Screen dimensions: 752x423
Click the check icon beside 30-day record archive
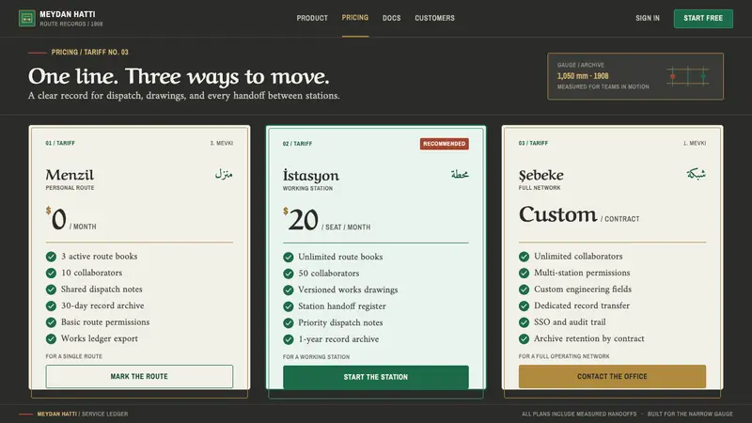pyautogui.click(x=52, y=306)
